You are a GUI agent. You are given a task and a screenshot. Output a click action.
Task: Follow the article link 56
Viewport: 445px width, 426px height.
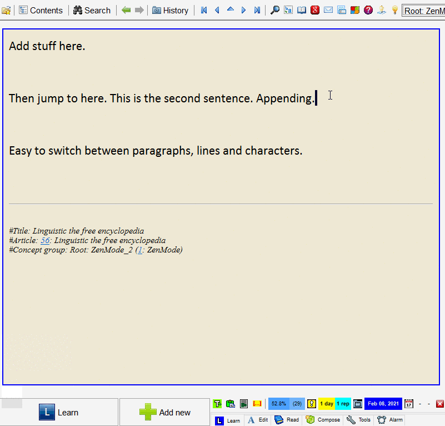click(45, 240)
